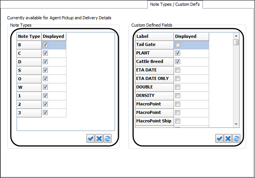255x178 pixels.
Task: Uncheck Displayed for note type O
Action: (x=46, y=78)
